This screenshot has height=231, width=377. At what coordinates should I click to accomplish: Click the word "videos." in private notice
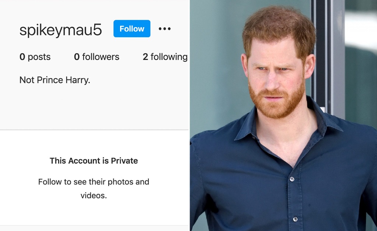point(94,195)
